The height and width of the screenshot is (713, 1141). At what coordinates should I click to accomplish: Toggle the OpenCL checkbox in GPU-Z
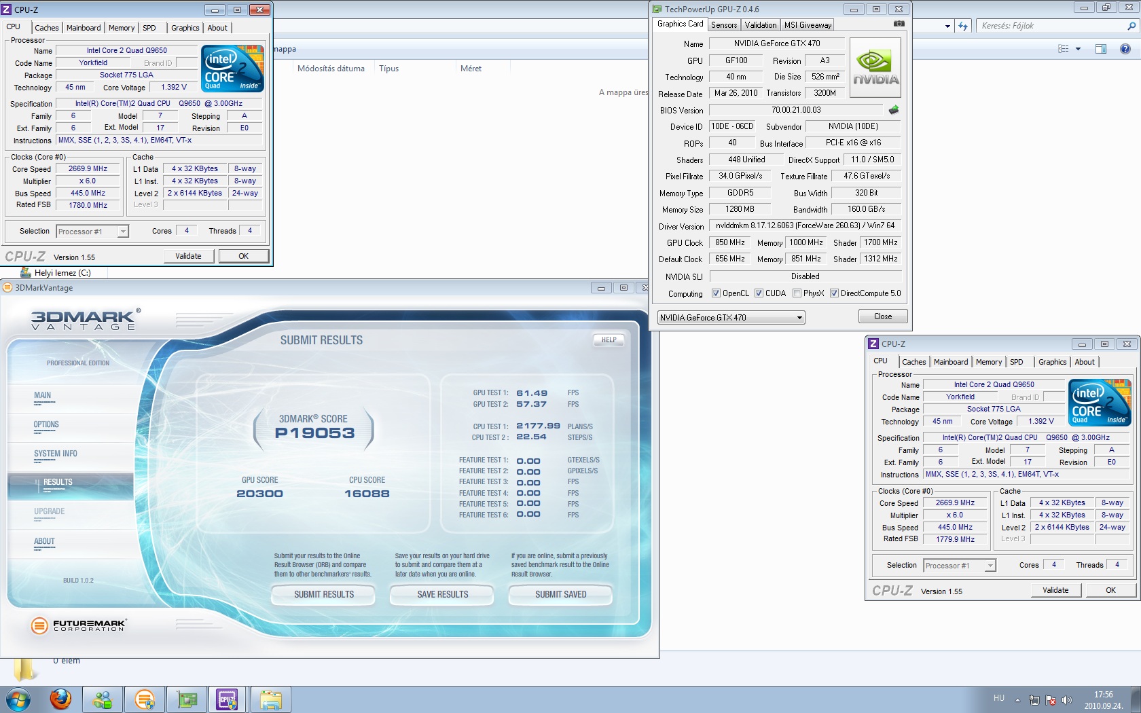(716, 293)
